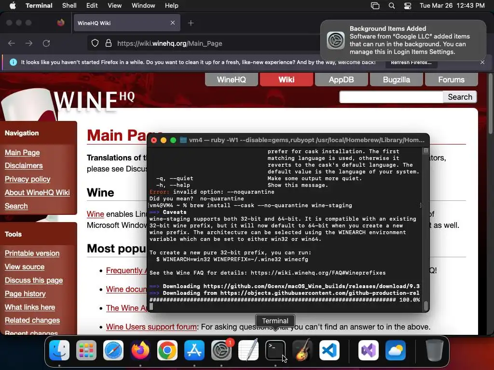The width and height of the screenshot is (494, 370).
Task: Open Printable version link
Action: click(x=32, y=253)
